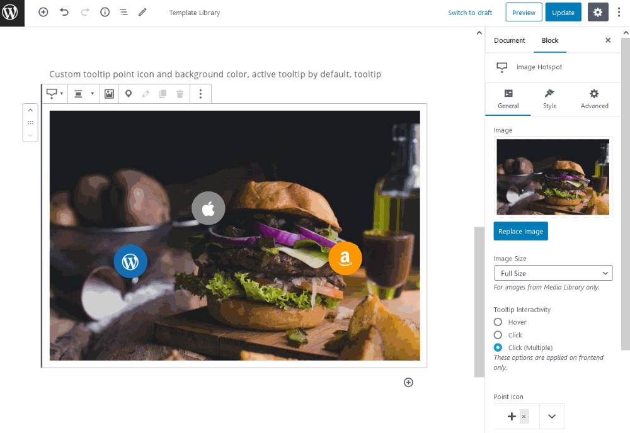The height and width of the screenshot is (433, 630).
Task: Open the Advanced settings tab
Action: (595, 99)
